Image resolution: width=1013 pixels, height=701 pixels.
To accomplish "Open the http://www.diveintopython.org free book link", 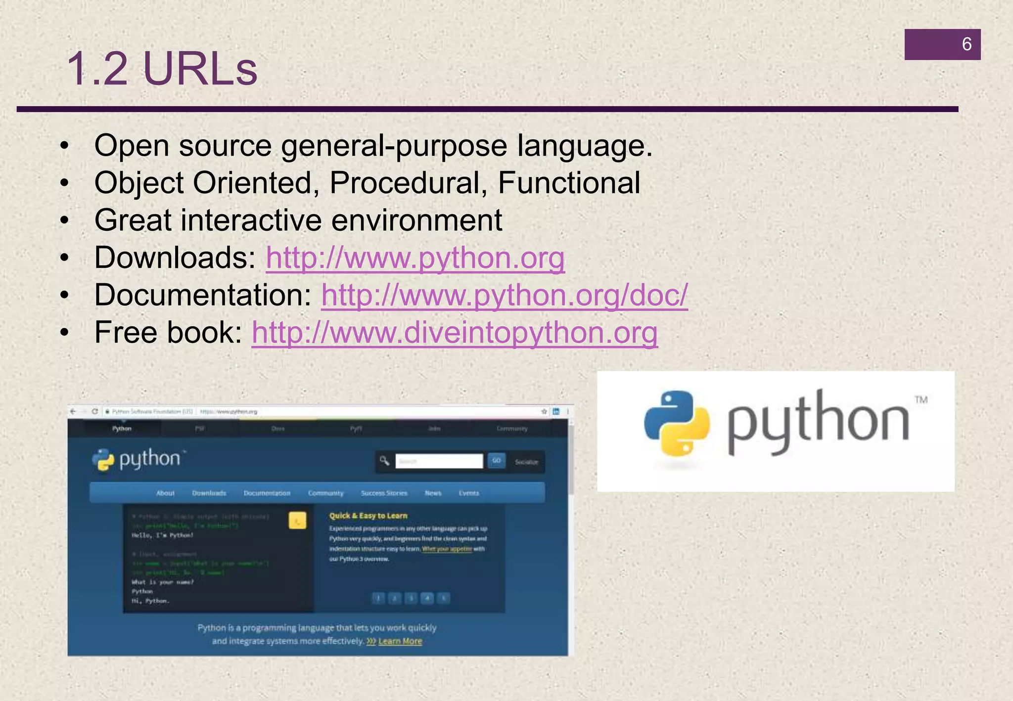I will tap(455, 333).
